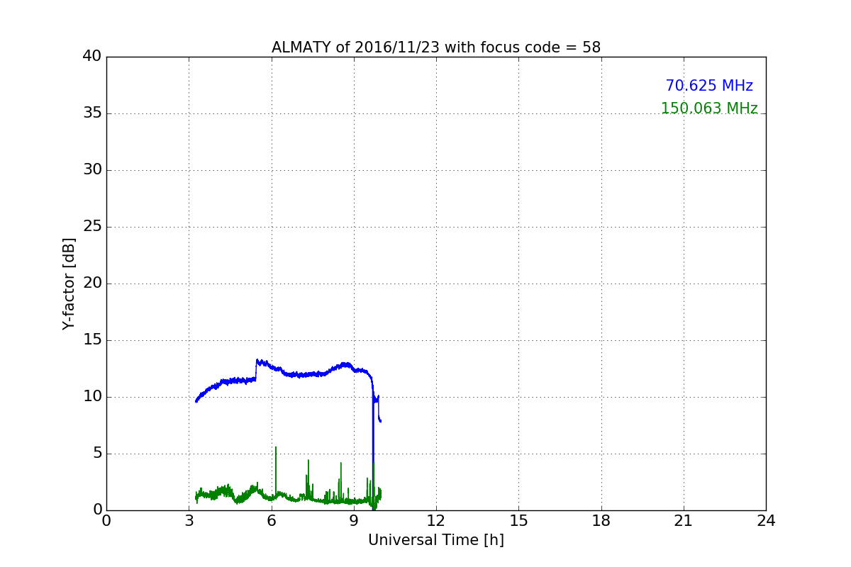Click the 'Y-factor [dB]' axis label
The image size is (851, 567).
pos(69,283)
